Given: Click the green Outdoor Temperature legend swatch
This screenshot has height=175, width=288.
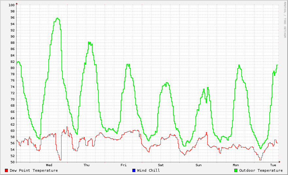Looking at the screenshot, I should pyautogui.click(x=236, y=170).
